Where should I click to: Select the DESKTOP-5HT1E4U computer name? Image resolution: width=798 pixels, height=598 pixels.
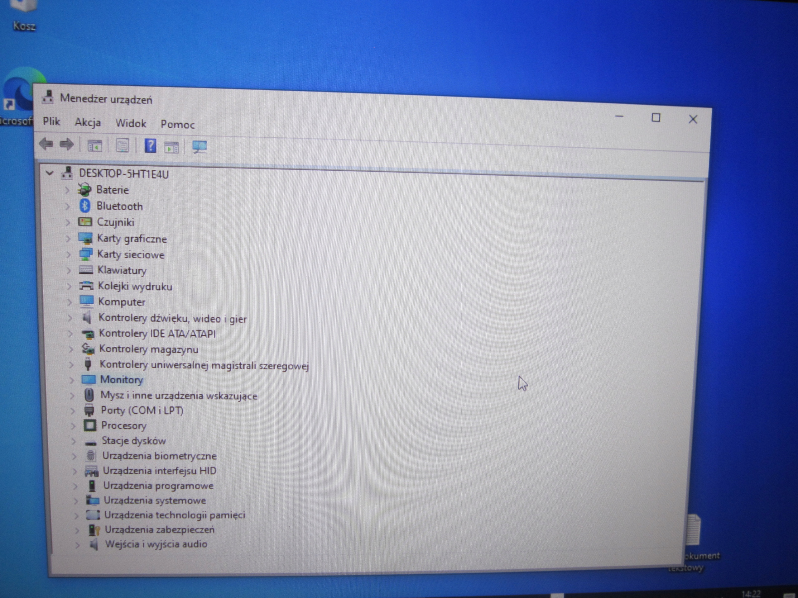pyautogui.click(x=124, y=174)
